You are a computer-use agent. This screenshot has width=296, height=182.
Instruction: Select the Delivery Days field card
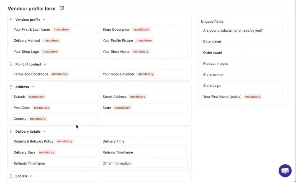(x=55, y=152)
